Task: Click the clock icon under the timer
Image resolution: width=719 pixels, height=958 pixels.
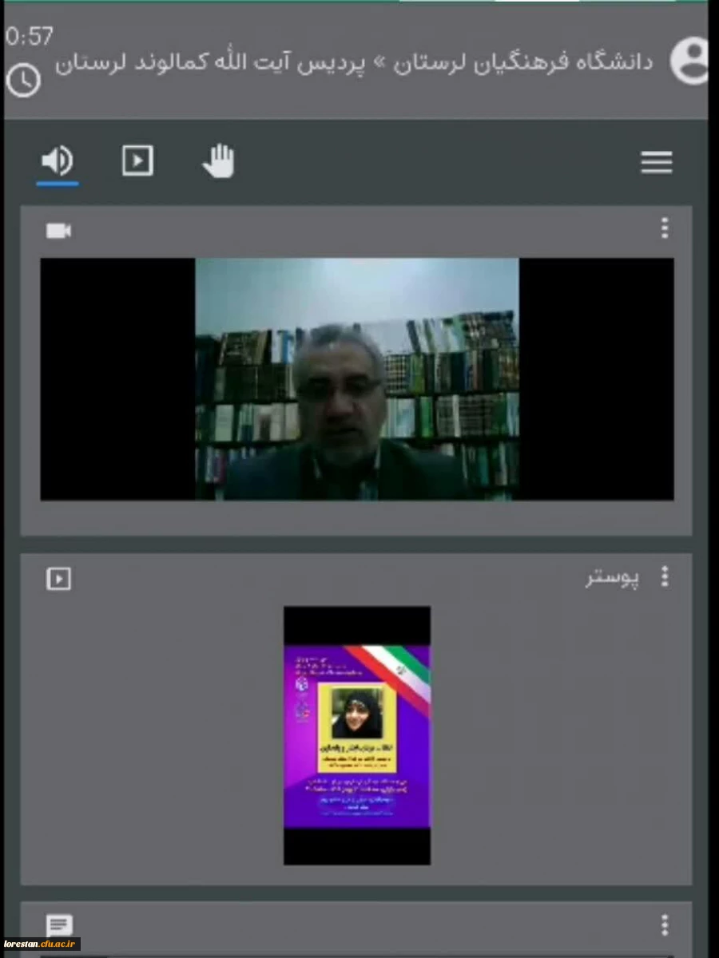Action: (23, 81)
